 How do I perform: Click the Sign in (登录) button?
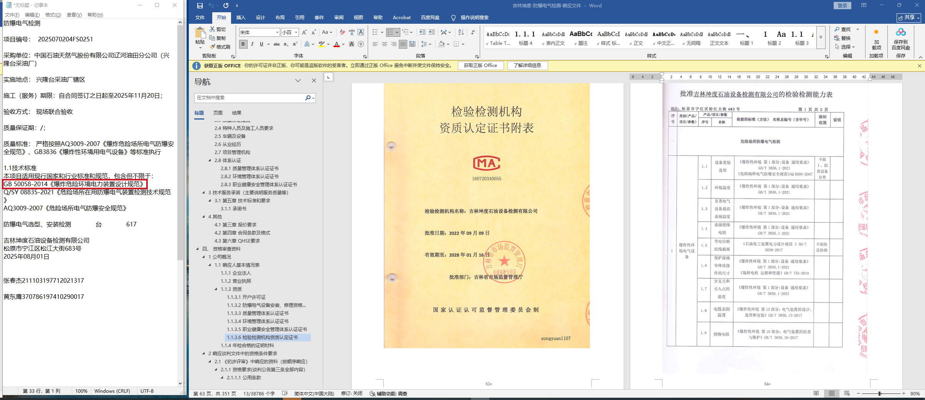(842, 5)
